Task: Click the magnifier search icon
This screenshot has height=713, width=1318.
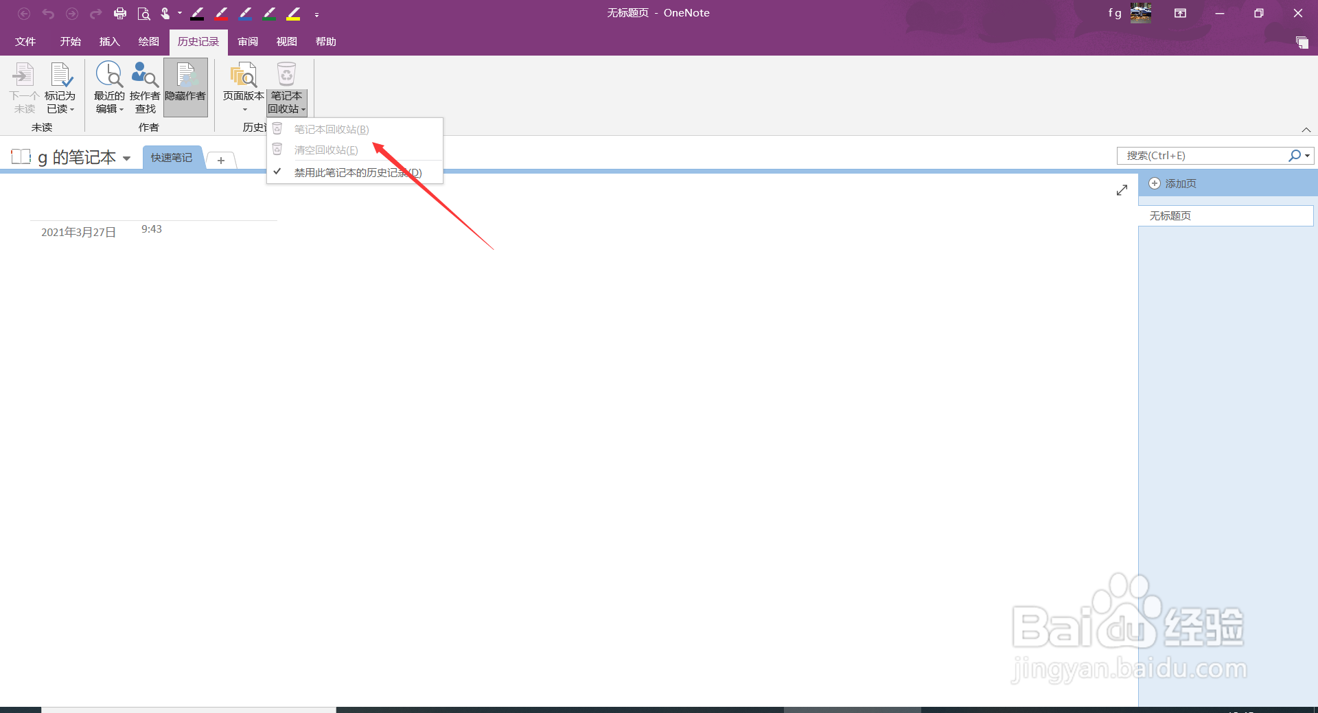Action: [x=1294, y=156]
